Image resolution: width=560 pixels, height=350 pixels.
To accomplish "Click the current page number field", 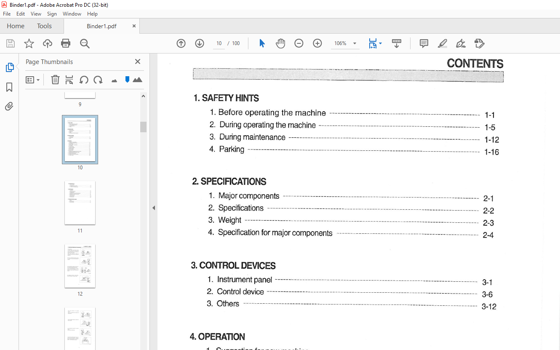I will (219, 43).
